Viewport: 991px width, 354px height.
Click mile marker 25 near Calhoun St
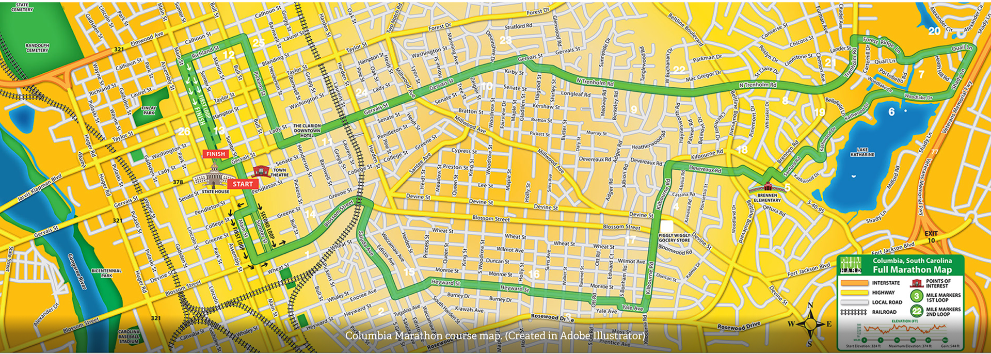259,43
